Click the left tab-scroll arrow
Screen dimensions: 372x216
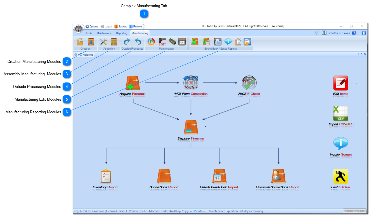358,54
